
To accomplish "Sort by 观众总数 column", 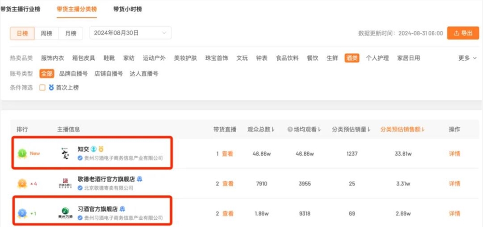I will (x=261, y=130).
